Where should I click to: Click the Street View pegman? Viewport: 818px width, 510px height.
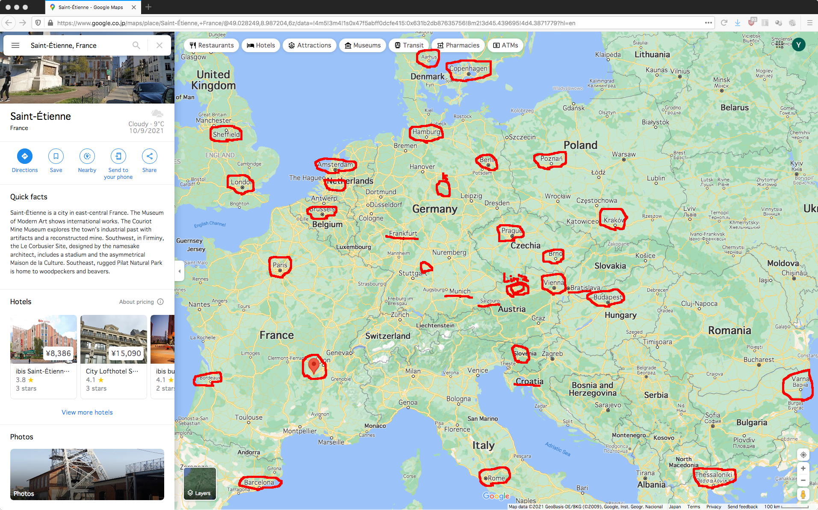click(803, 495)
